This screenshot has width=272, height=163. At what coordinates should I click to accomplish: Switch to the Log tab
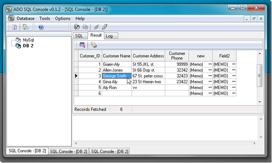coord(111,36)
